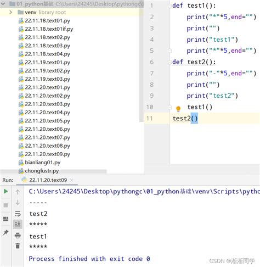
Task: Stop the running process square icon
Action: click(5, 205)
